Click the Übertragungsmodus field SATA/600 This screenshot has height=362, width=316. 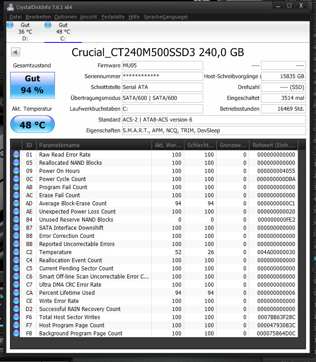(x=162, y=98)
